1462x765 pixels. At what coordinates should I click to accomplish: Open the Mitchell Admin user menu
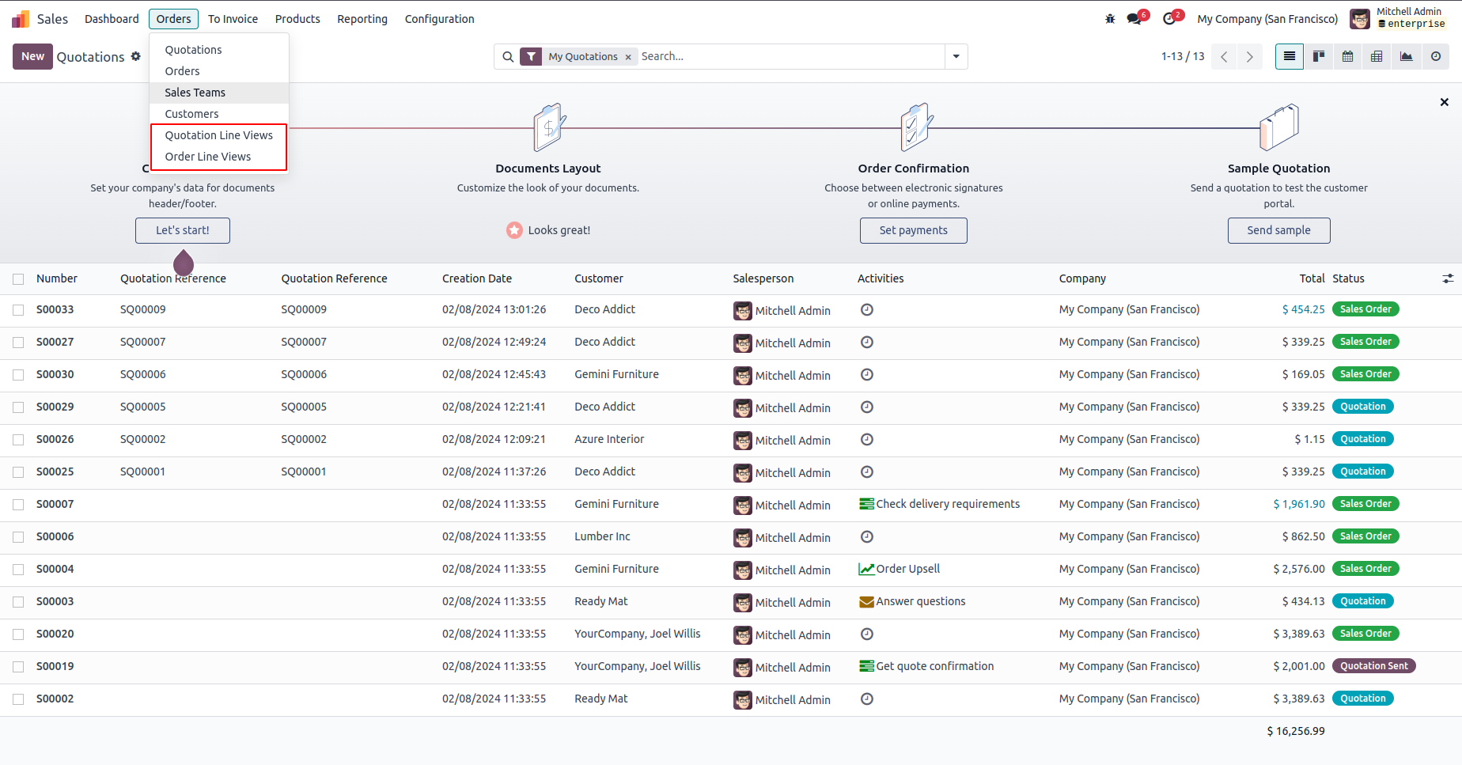pyautogui.click(x=1398, y=18)
